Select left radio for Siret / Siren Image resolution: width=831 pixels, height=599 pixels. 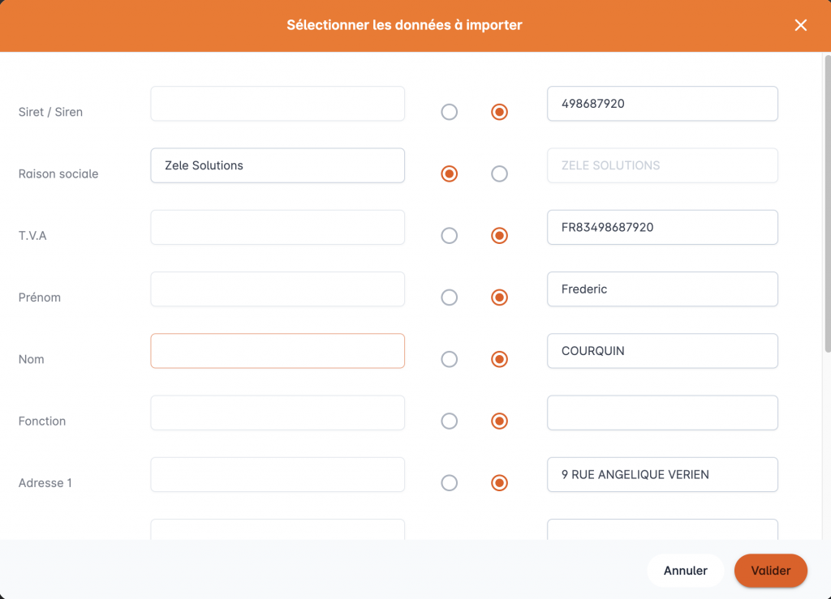tap(449, 112)
